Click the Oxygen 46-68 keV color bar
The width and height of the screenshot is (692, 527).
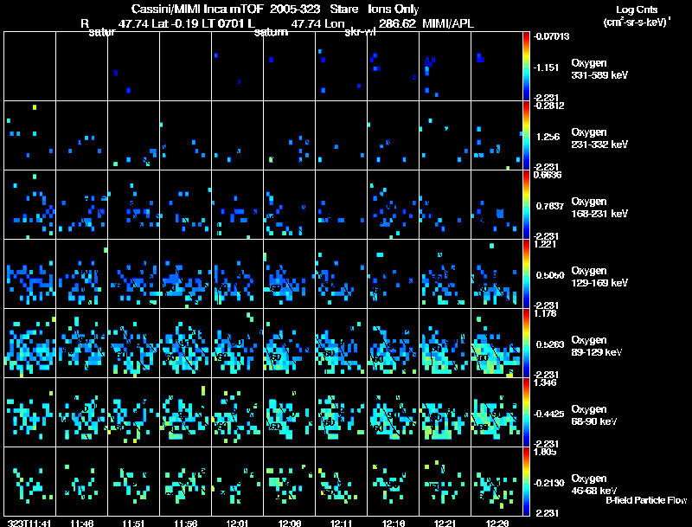[526, 481]
